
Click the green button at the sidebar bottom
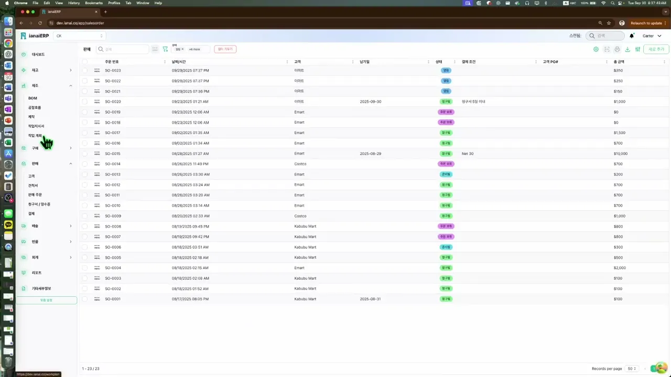(x=46, y=300)
